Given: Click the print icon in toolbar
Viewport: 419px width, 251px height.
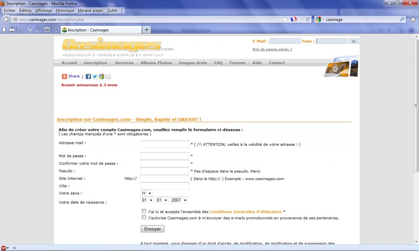Looking at the screenshot, I should point(12,29).
